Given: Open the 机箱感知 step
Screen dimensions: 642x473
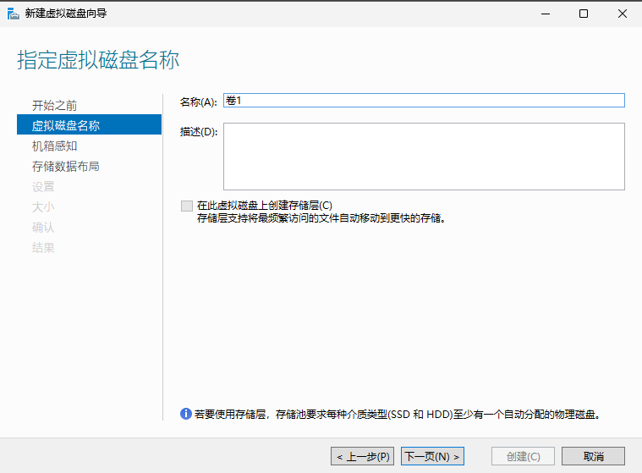Looking at the screenshot, I should coord(54,146).
